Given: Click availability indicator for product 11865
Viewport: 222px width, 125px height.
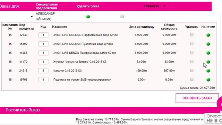Looking at the screenshot, I should point(208,53).
